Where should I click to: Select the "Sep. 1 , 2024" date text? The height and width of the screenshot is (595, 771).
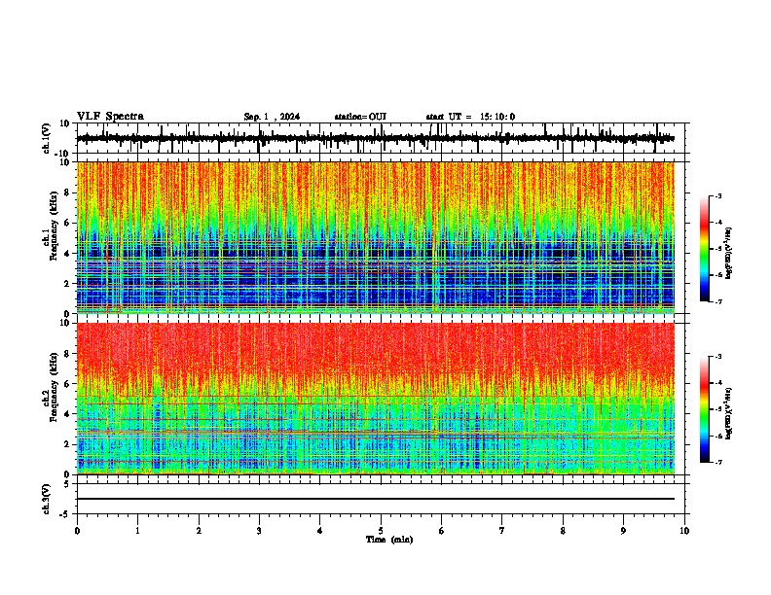click(272, 117)
